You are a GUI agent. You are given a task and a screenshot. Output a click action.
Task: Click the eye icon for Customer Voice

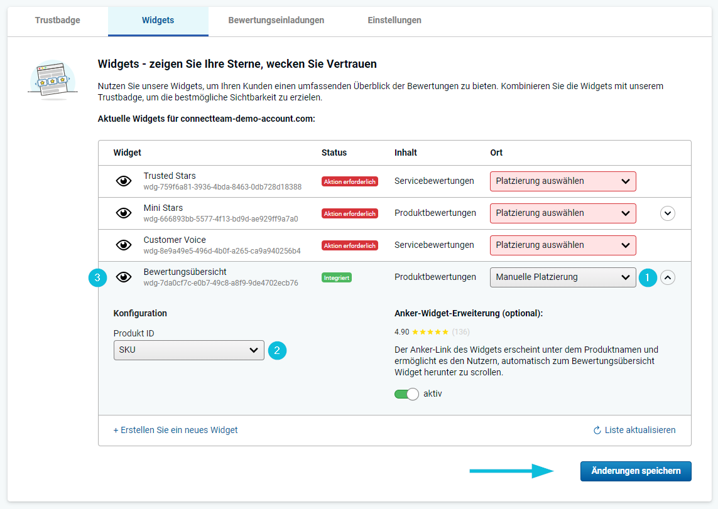(124, 245)
